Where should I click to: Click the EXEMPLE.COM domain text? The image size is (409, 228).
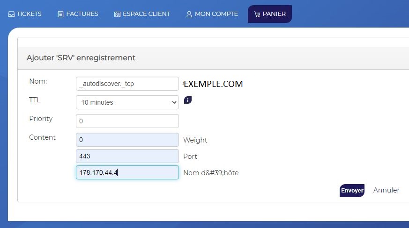(213, 84)
